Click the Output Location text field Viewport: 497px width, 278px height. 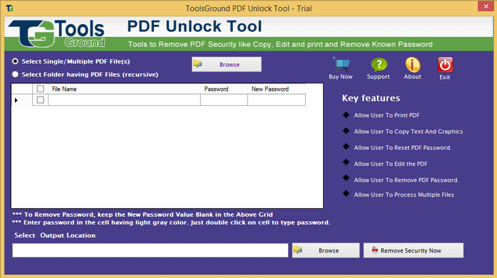coord(150,250)
